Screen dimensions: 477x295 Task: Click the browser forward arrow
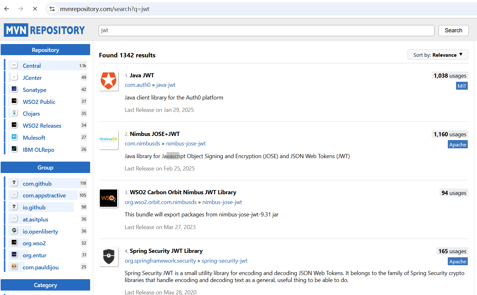(x=21, y=9)
